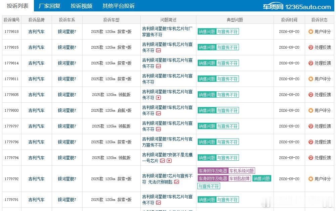Open description '吉利银河星舰7芯片与宣传不符 无法识别钥匙'
336x211 pixels.
pyautogui.click(x=167, y=179)
